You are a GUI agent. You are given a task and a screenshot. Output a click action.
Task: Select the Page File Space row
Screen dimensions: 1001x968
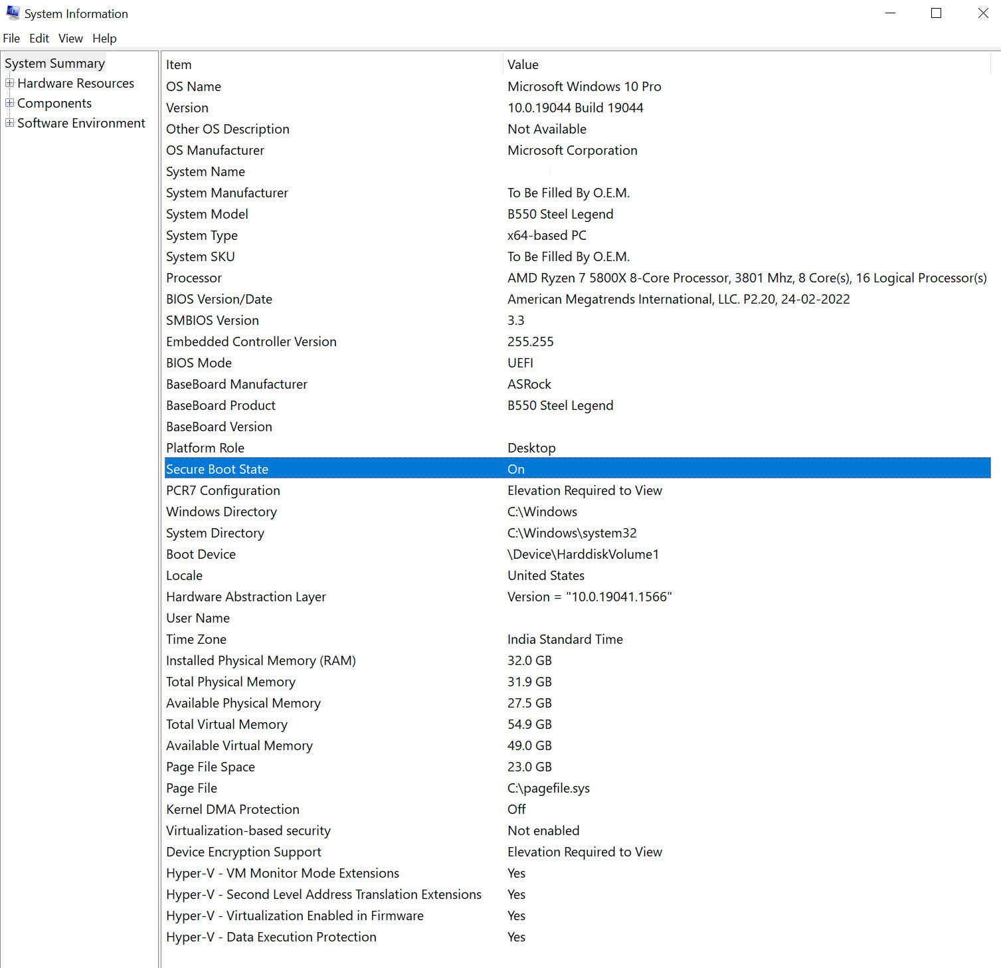coord(577,767)
